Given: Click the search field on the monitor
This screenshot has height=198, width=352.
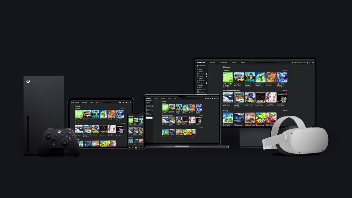Looking at the screenshot, I should (x=263, y=62).
